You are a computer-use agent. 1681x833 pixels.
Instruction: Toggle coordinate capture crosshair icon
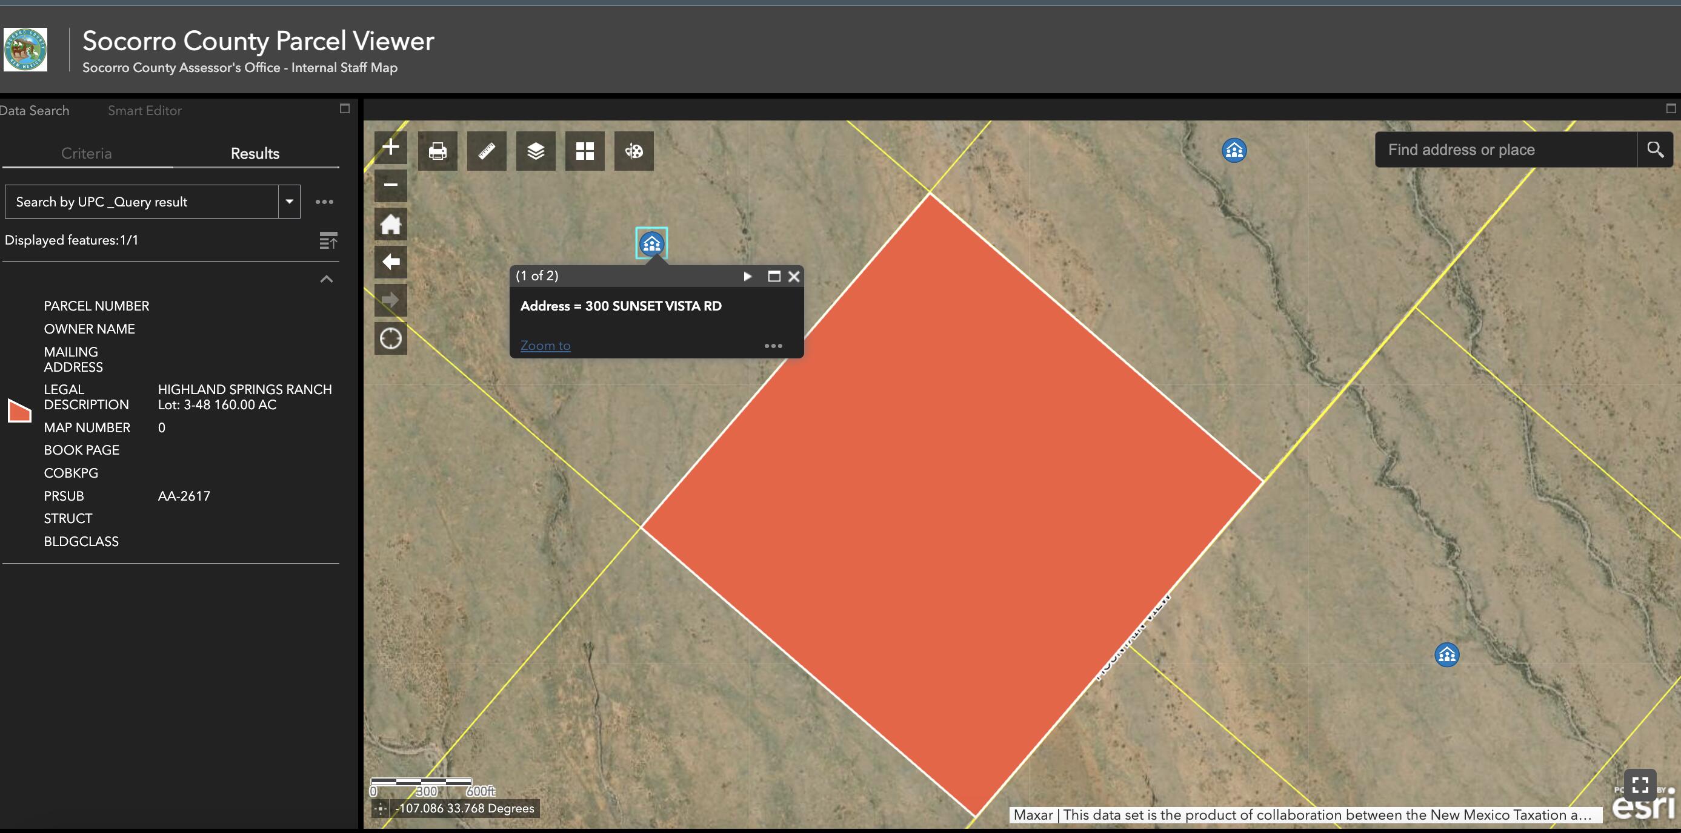point(381,809)
